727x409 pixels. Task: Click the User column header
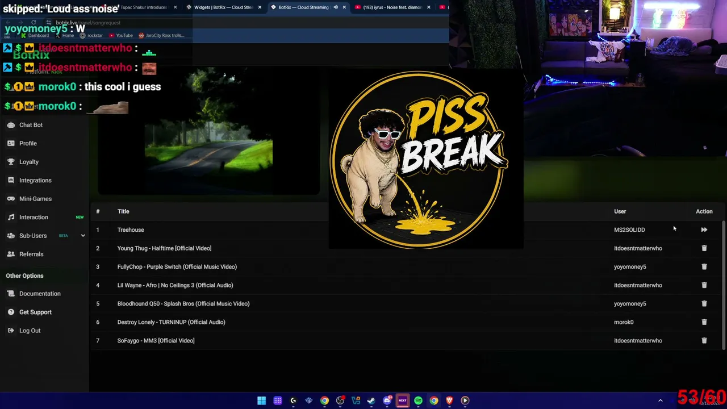click(x=620, y=211)
